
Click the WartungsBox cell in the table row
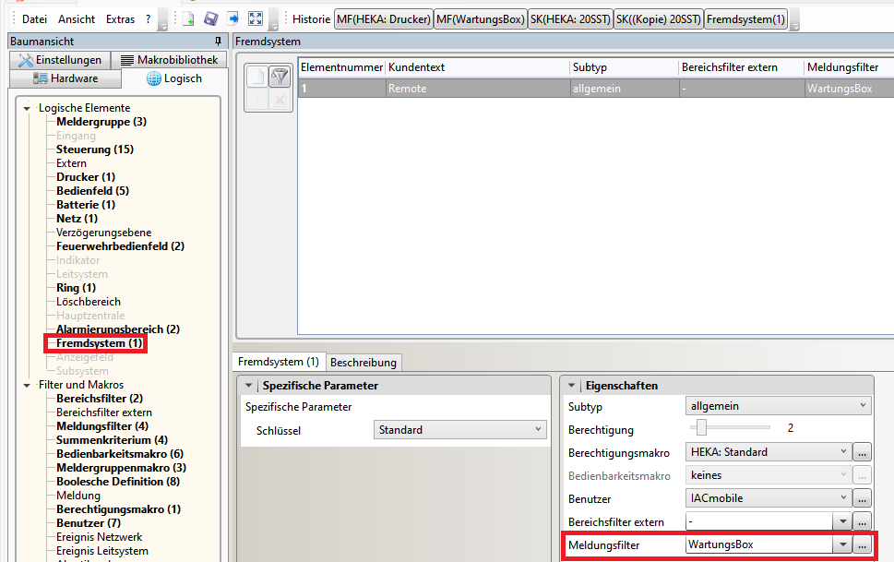tap(849, 89)
